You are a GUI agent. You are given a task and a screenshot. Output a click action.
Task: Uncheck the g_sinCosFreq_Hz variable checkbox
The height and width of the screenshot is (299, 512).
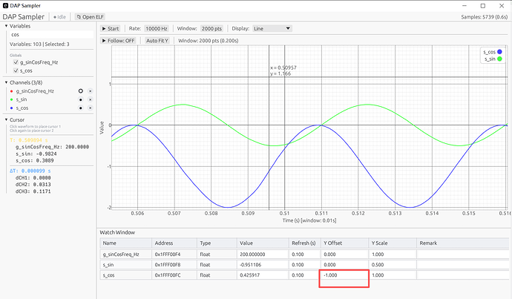[x=16, y=62]
